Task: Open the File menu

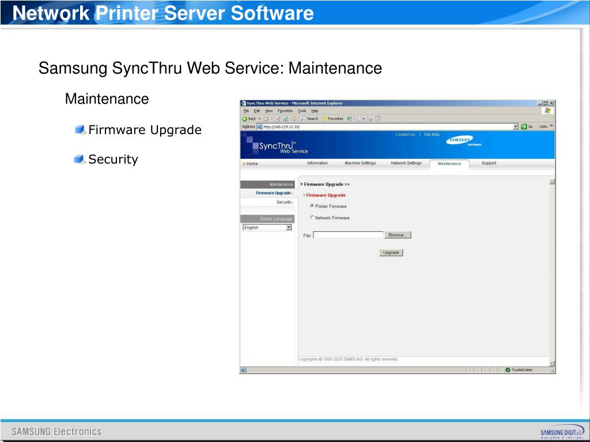Action: [x=246, y=111]
